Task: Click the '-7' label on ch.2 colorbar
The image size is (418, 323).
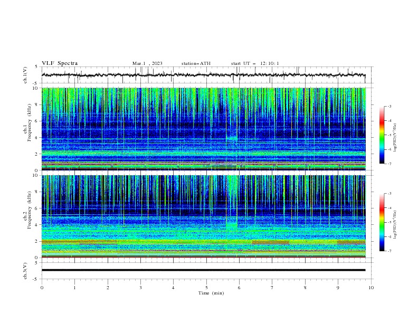Action: pos(389,251)
